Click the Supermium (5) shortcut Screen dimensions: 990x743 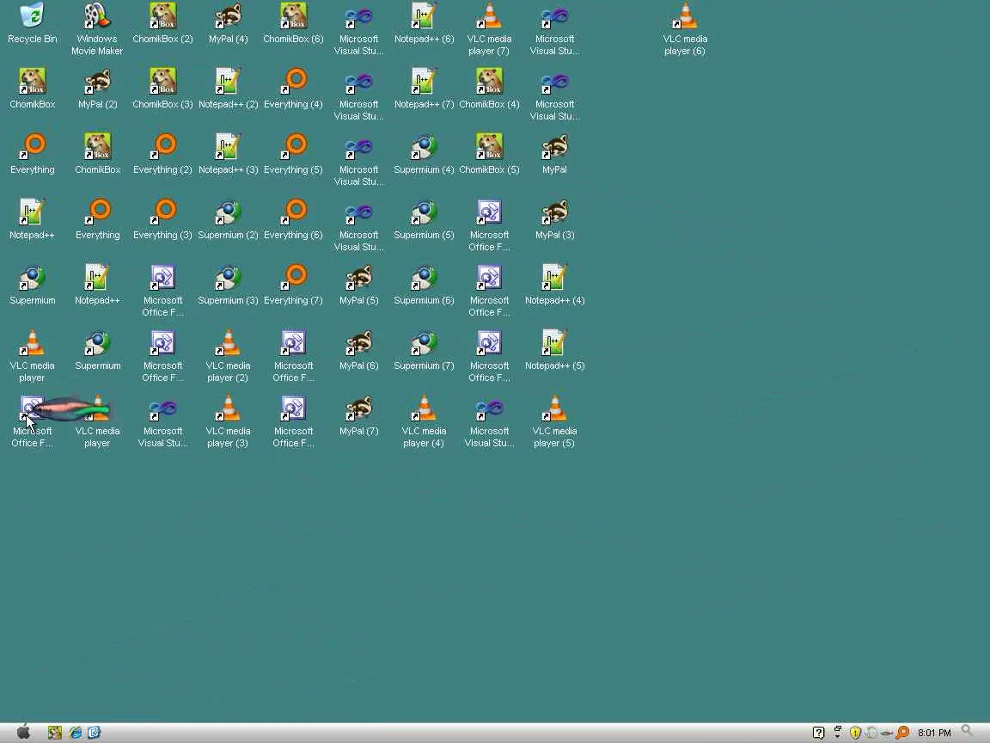click(x=424, y=219)
